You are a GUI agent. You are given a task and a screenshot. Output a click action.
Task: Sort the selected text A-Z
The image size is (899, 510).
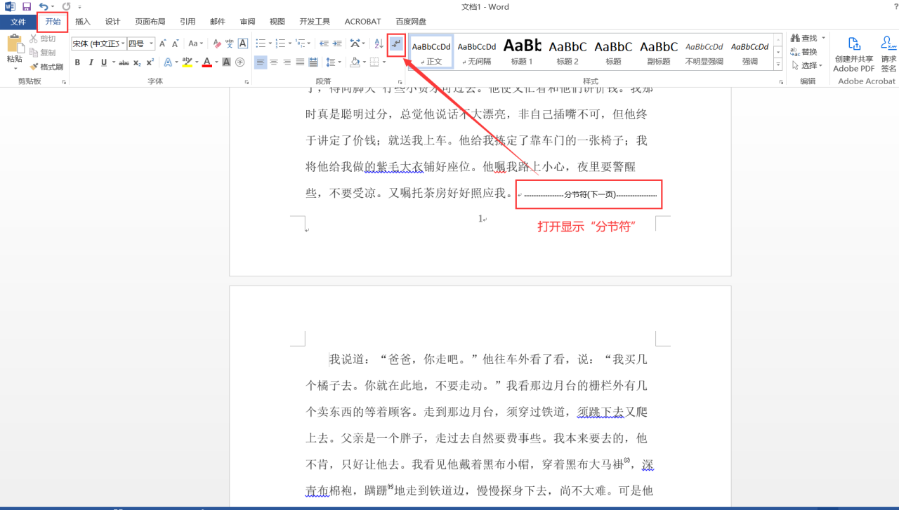pyautogui.click(x=379, y=43)
